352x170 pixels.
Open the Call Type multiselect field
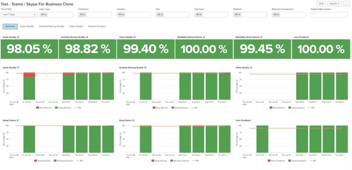click(211, 14)
